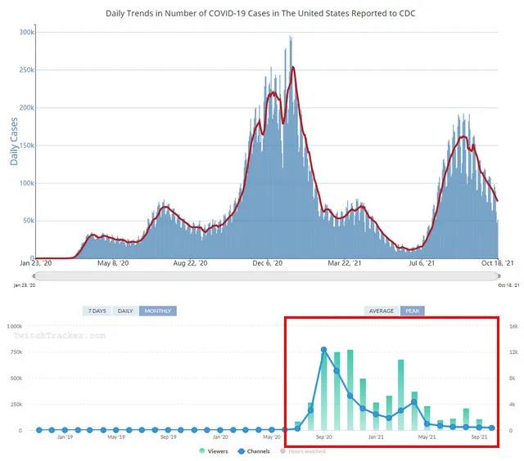Image resolution: width=524 pixels, height=461 pixels.
Task: Click the Dec 6, '20 x-axis label
Action: pos(267,262)
